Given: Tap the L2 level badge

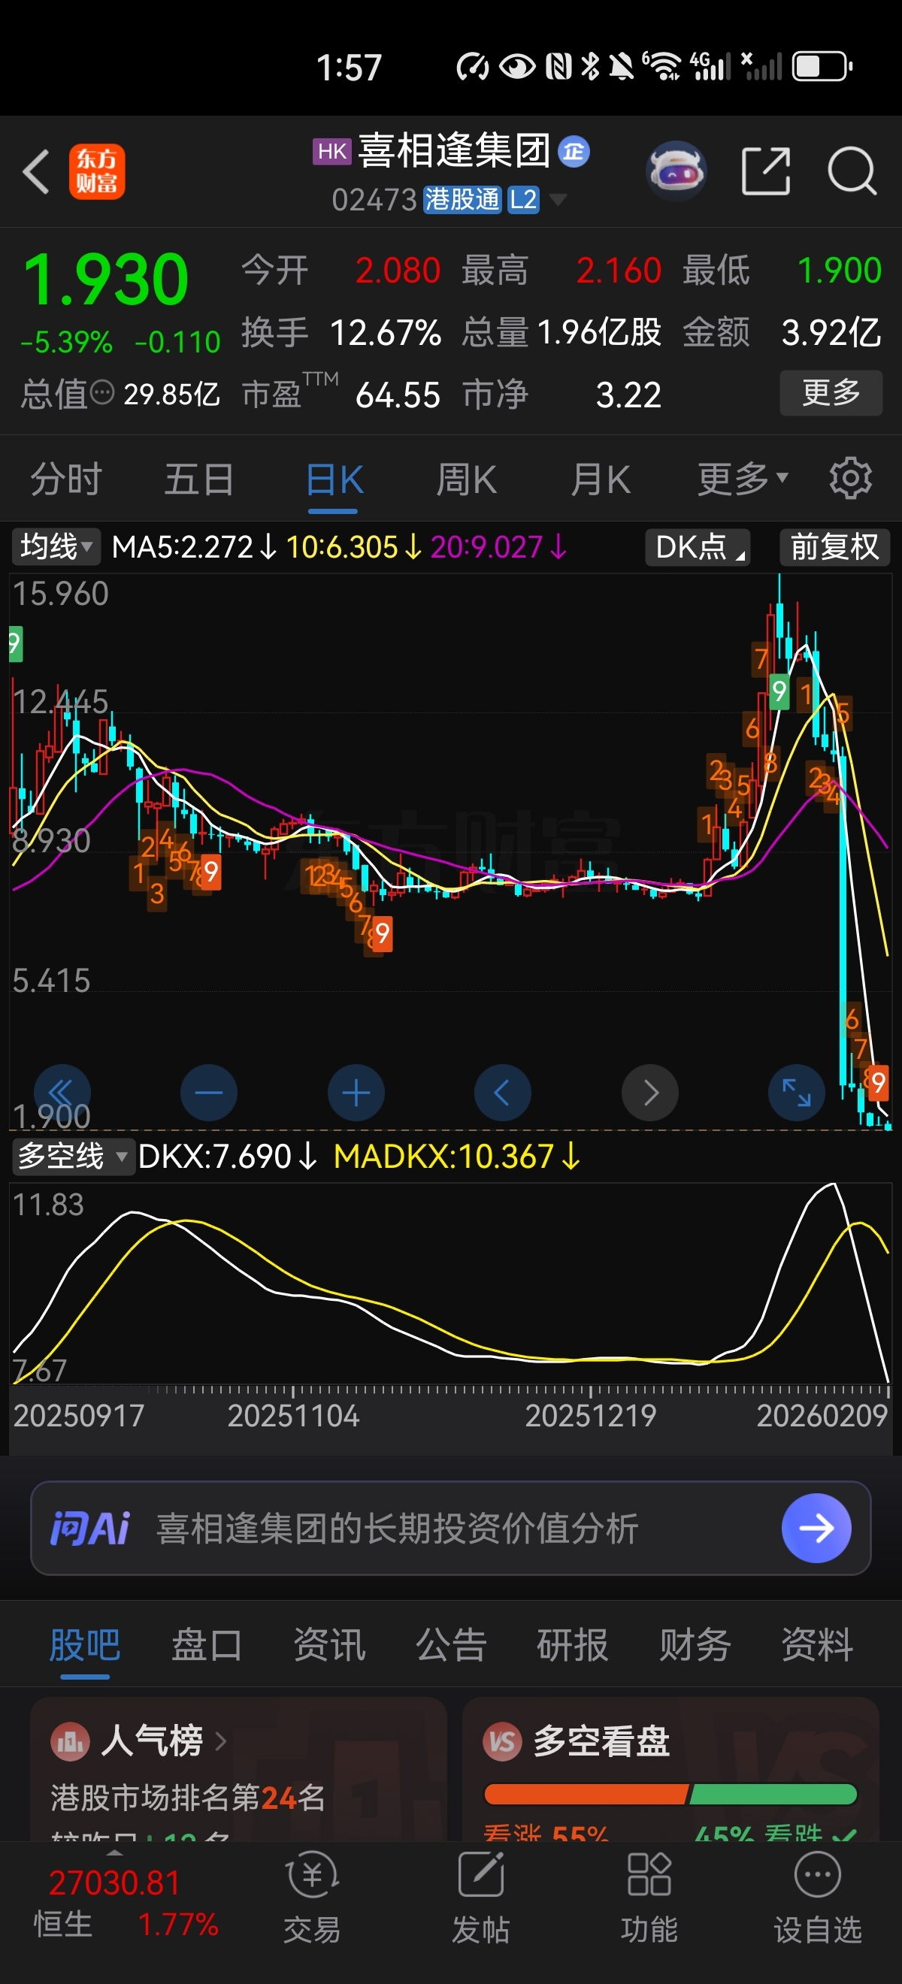Looking at the screenshot, I should pos(523,200).
